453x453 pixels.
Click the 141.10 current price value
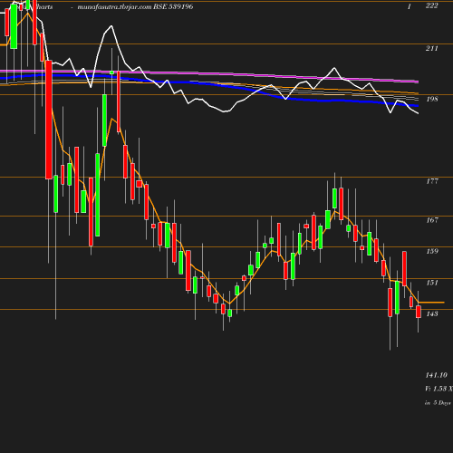pos(436,375)
